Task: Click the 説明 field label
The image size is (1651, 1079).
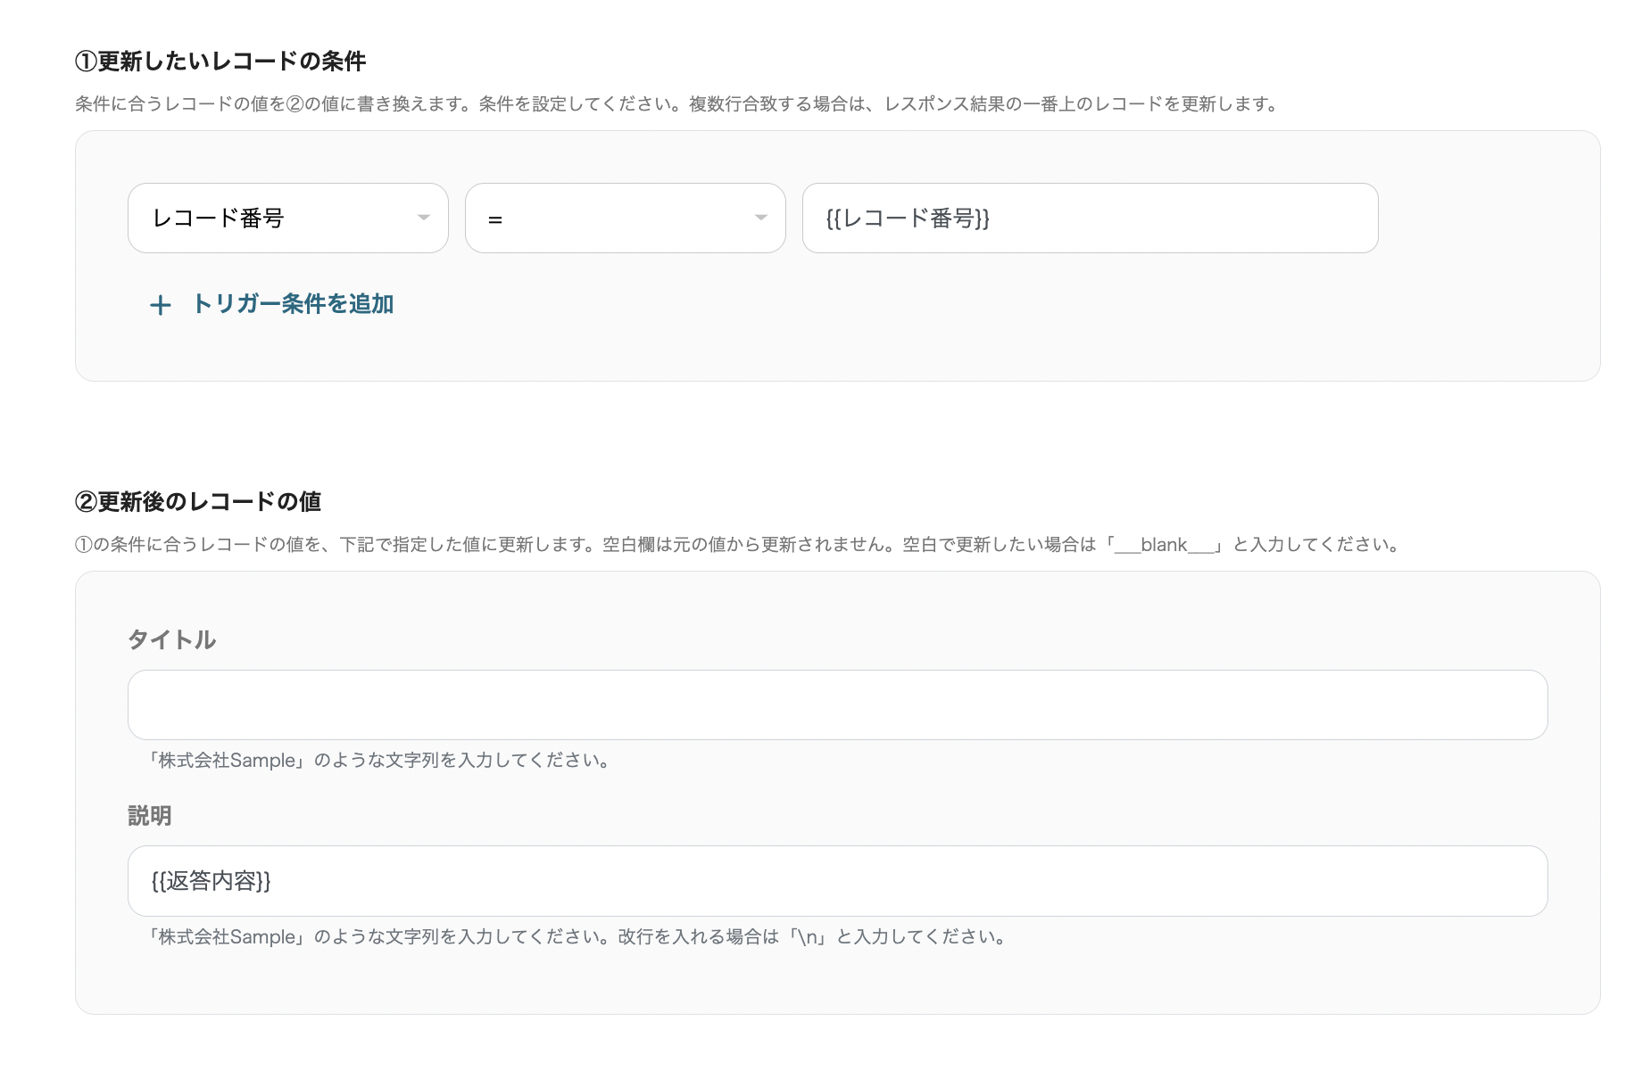Action: (150, 816)
